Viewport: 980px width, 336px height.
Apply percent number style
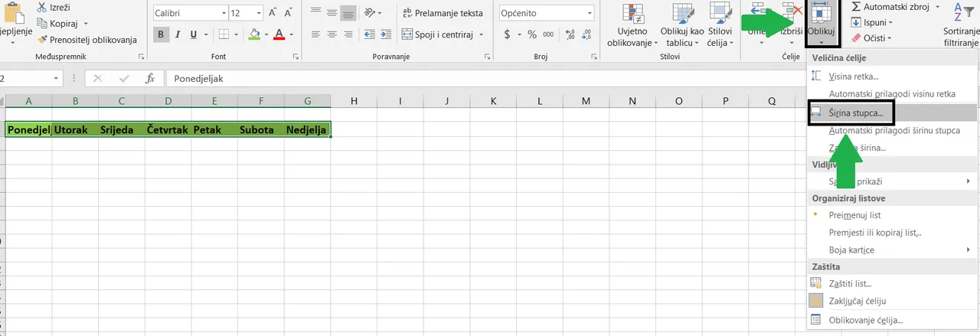[x=532, y=34]
